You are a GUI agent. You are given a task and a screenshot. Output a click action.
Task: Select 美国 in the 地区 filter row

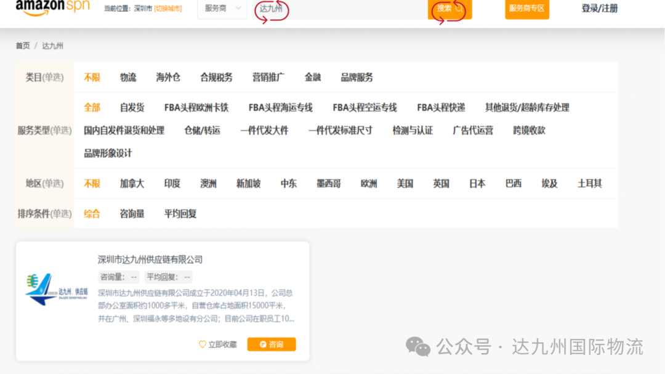405,183
